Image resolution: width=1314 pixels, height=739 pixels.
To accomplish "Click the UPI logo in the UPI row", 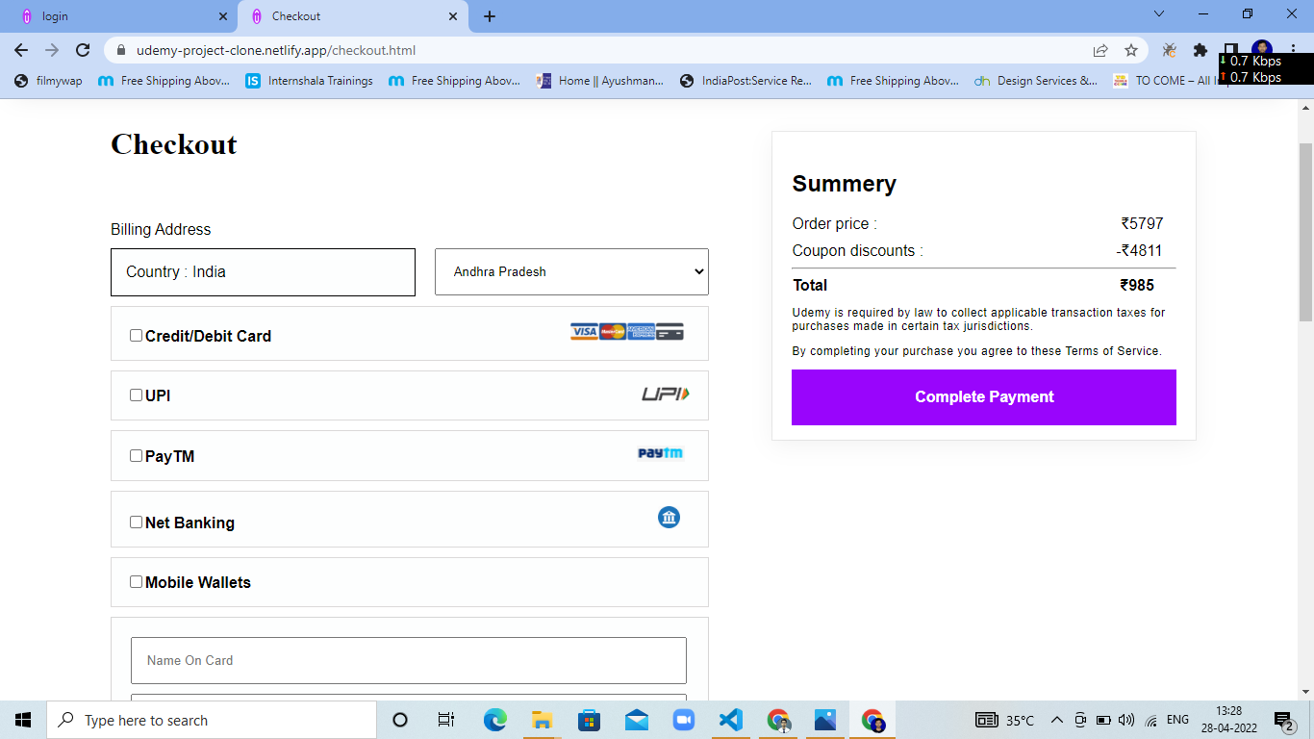I will (664, 394).
